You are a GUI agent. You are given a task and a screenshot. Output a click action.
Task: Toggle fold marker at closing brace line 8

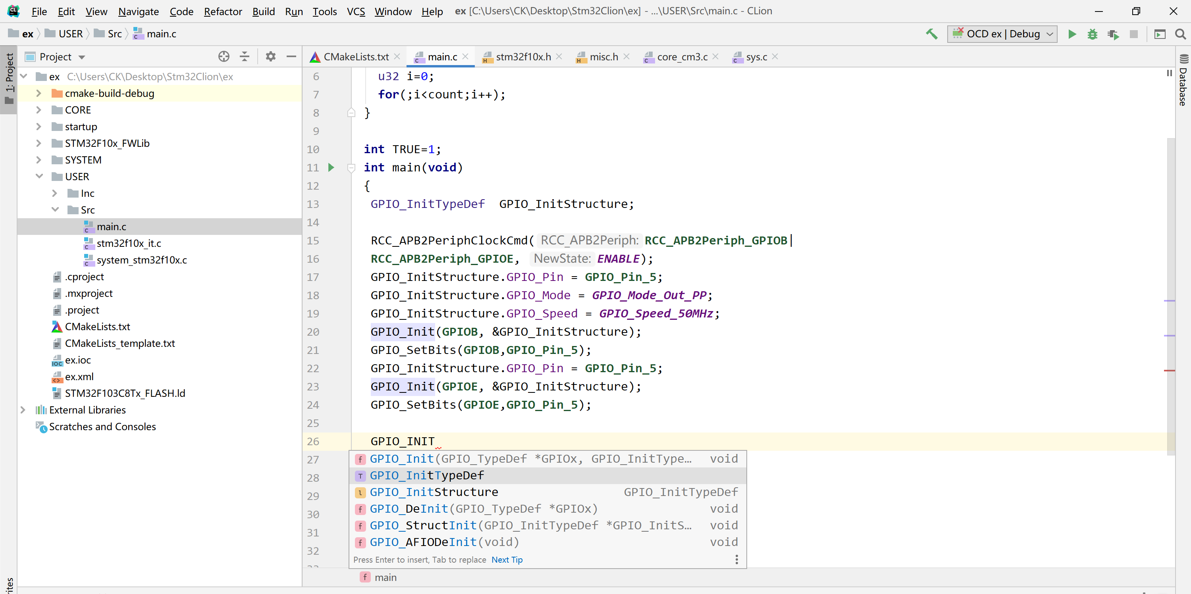tap(351, 113)
